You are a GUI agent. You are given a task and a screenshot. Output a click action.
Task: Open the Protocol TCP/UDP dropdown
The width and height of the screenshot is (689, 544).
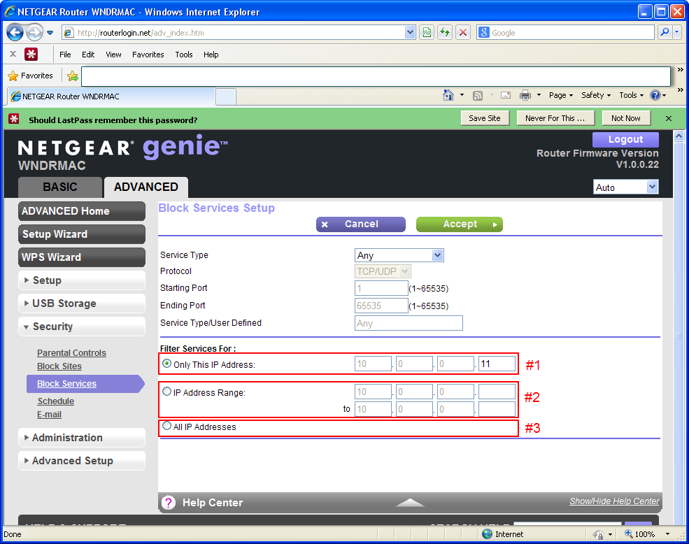[x=383, y=271]
